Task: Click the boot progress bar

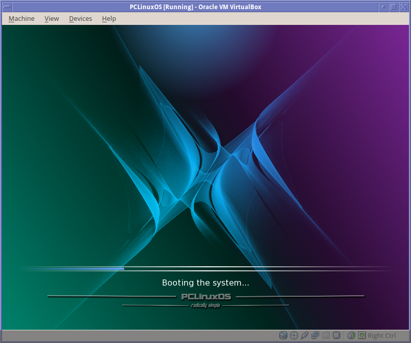Action: click(205, 268)
